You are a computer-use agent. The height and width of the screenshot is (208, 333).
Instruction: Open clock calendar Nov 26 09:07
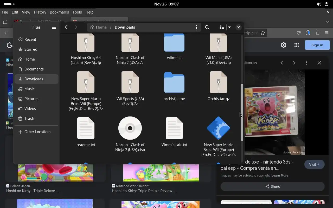pyautogui.click(x=166, y=4)
